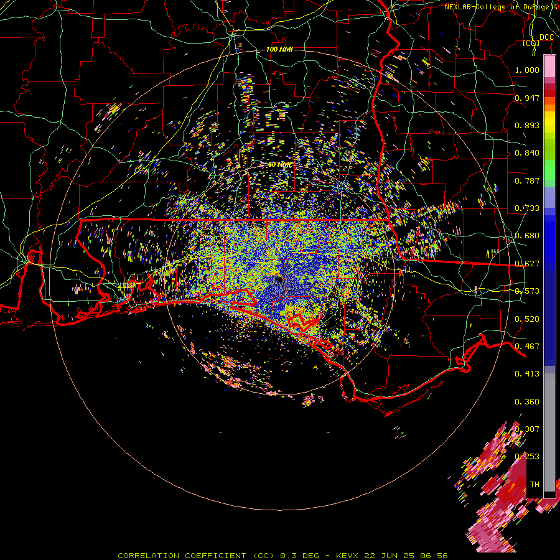This screenshot has width=560, height=560.
Task: Click the [CC] label above the color scale
Action: 531,43
